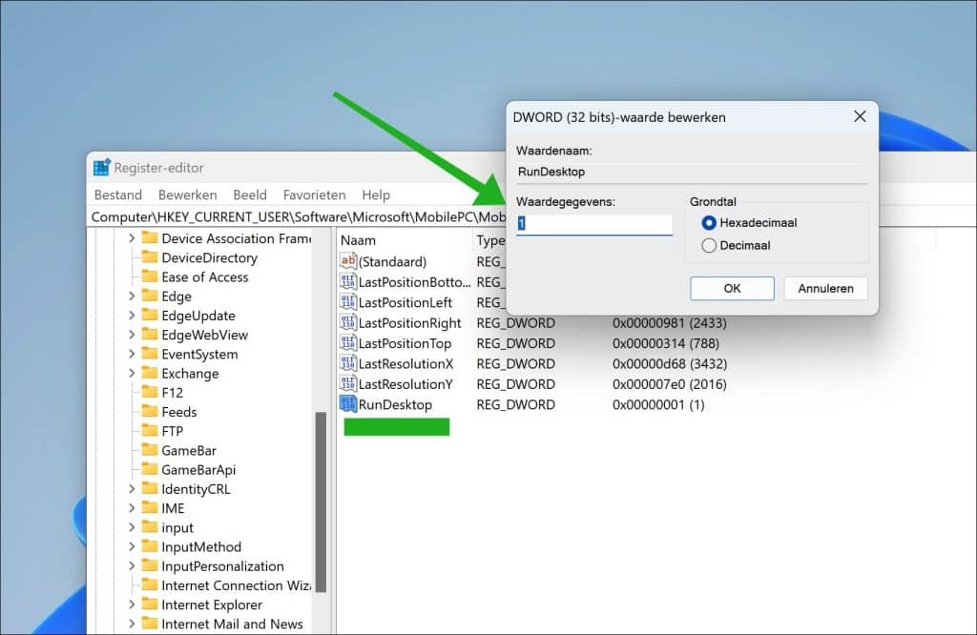Click the LastPositionTop value icon
Screen dimensions: 977x635
pos(347,343)
